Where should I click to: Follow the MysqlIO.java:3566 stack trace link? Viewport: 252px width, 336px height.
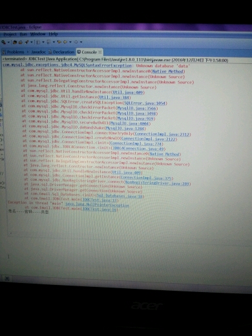136,108
